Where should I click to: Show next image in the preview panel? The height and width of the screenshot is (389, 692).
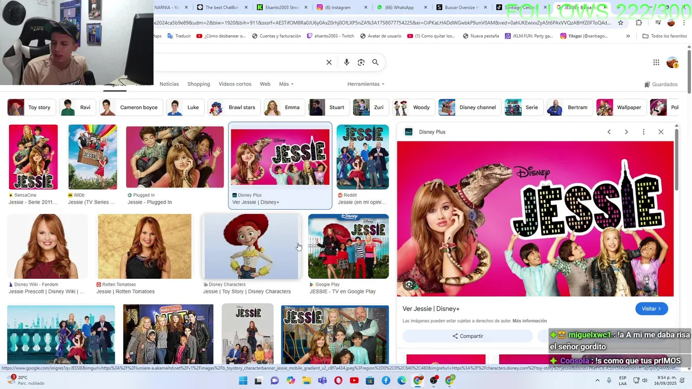(626, 132)
